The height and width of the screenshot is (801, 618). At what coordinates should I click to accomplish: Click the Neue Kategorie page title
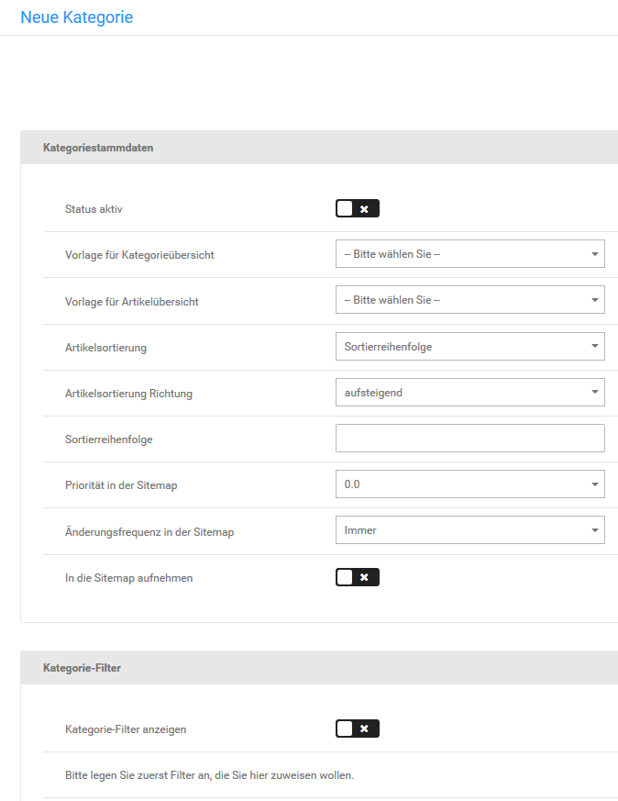point(76,17)
